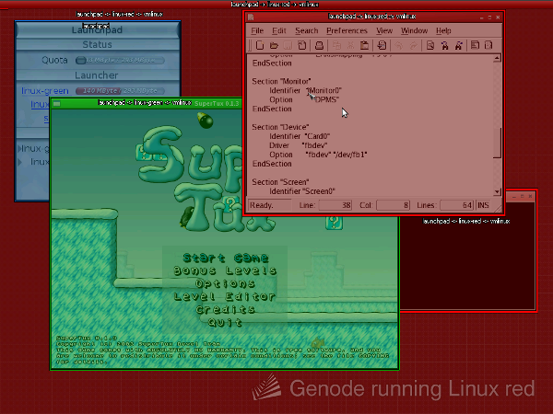This screenshot has width=553, height=414.
Task: Click the greyed-out Cut scissors icon
Action: [350, 45]
